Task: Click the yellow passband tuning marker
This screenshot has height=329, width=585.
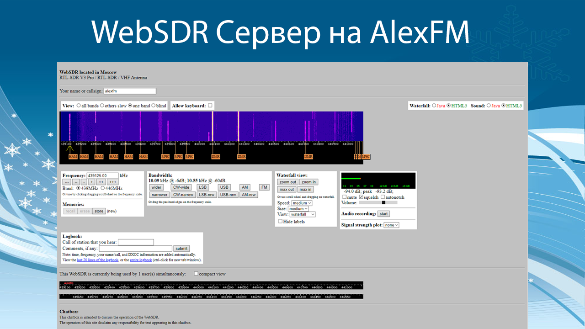Action: 69,148
